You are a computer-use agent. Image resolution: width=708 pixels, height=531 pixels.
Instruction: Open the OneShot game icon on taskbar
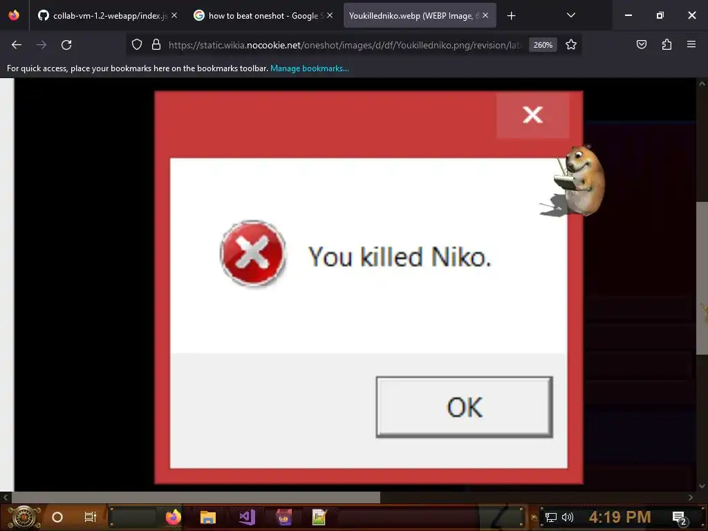click(x=284, y=517)
